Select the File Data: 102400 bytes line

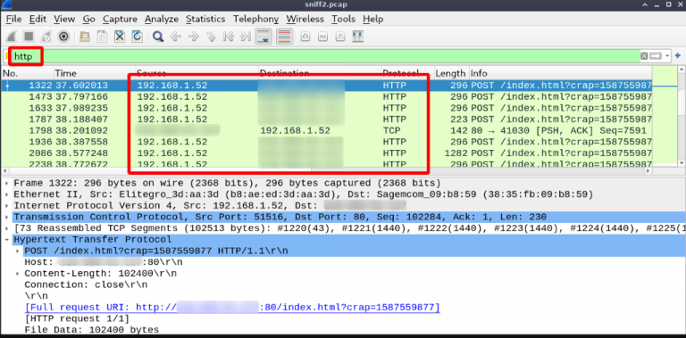pos(91,330)
